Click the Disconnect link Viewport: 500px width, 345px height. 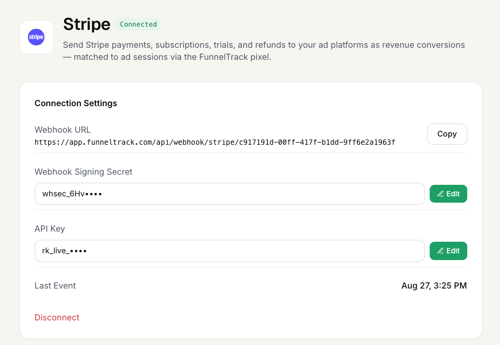[x=57, y=317]
